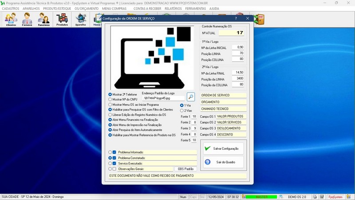Image resolution: width=355 pixels, height=200 pixels.
Task: Toggle Habilitar para Mostrar Referencia do Produto
Action: tap(110, 135)
